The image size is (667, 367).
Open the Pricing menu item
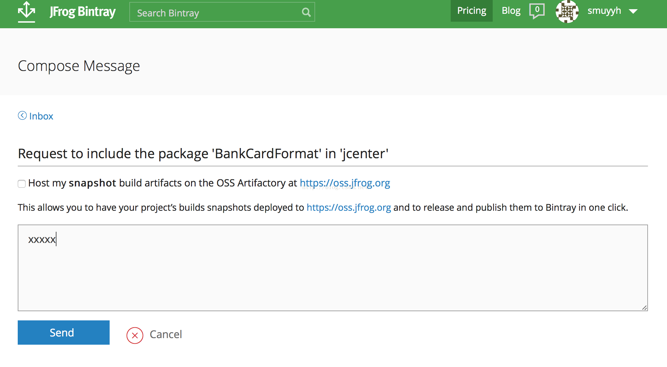pyautogui.click(x=471, y=11)
